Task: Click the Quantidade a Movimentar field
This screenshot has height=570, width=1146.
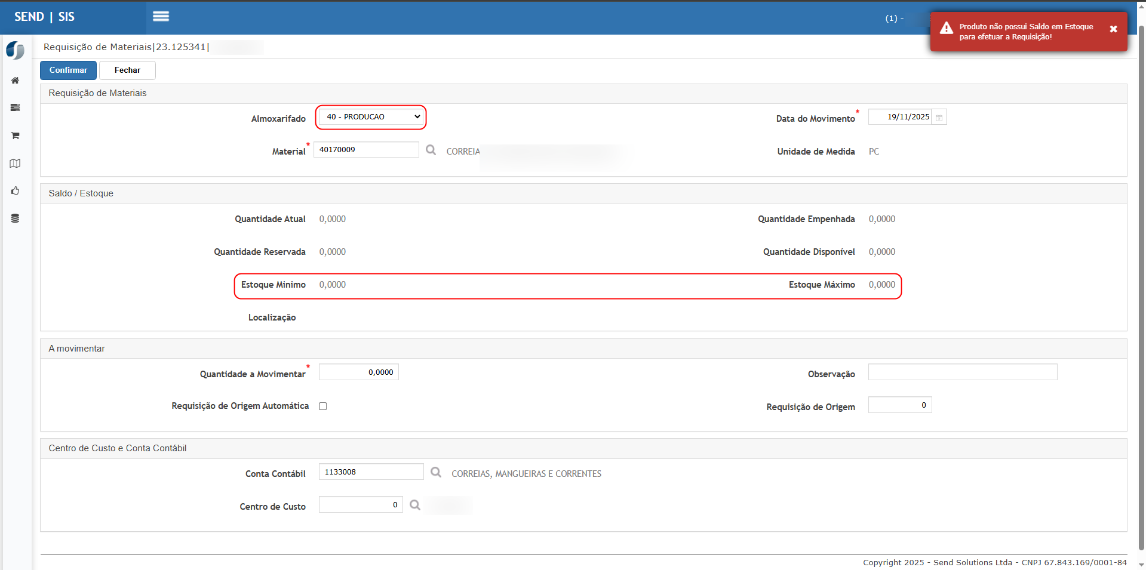Action: pyautogui.click(x=358, y=372)
